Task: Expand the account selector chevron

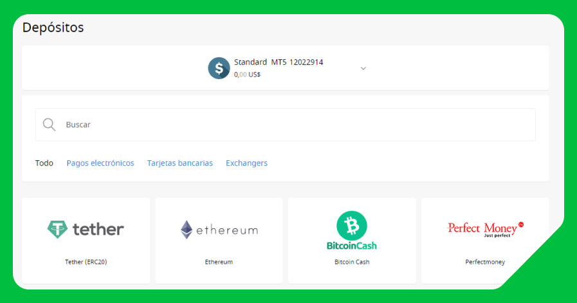Action: pos(363,68)
